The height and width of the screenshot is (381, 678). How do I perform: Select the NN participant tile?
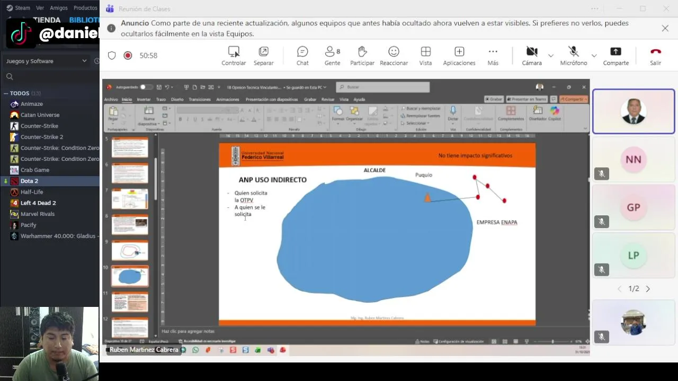(634, 159)
